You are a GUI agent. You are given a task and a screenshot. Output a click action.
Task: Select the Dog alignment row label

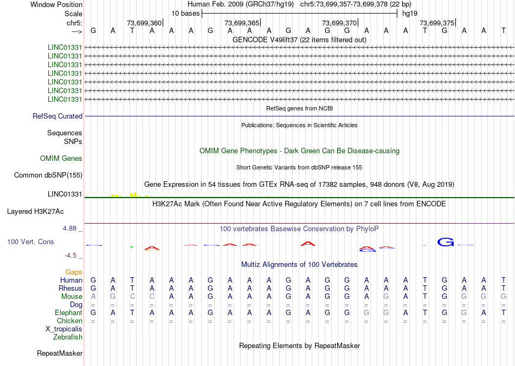pos(76,305)
